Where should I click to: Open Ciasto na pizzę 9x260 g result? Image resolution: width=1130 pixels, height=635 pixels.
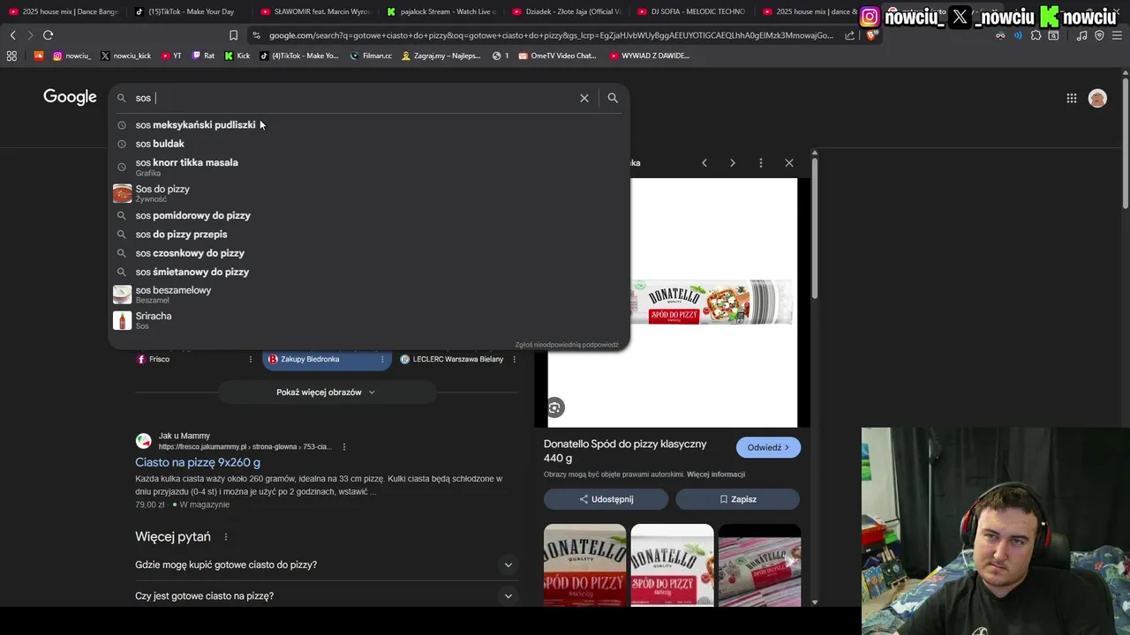coord(198,462)
